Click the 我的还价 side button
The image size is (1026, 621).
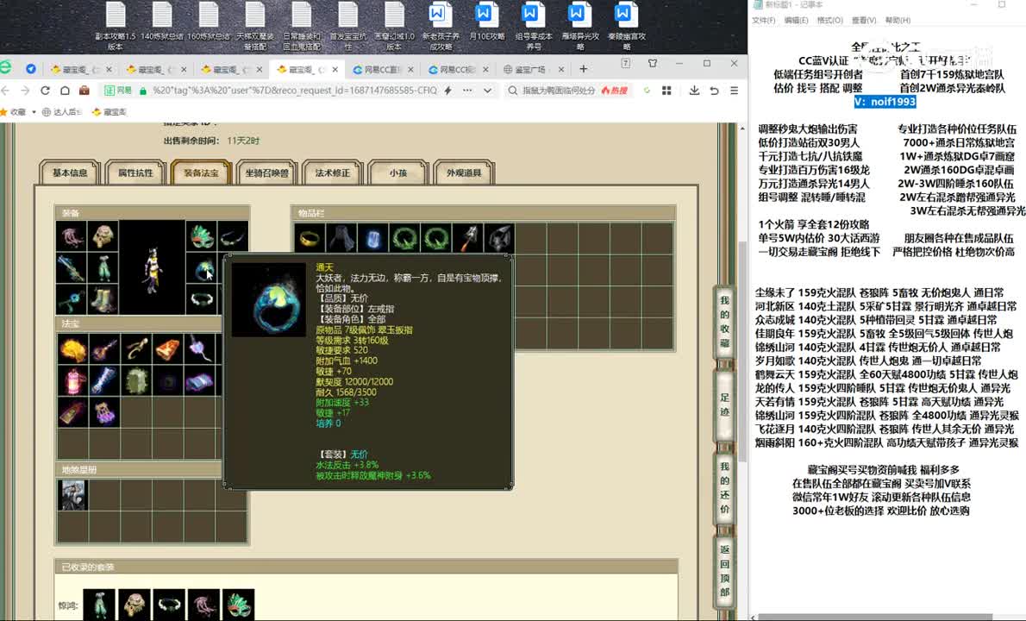724,487
